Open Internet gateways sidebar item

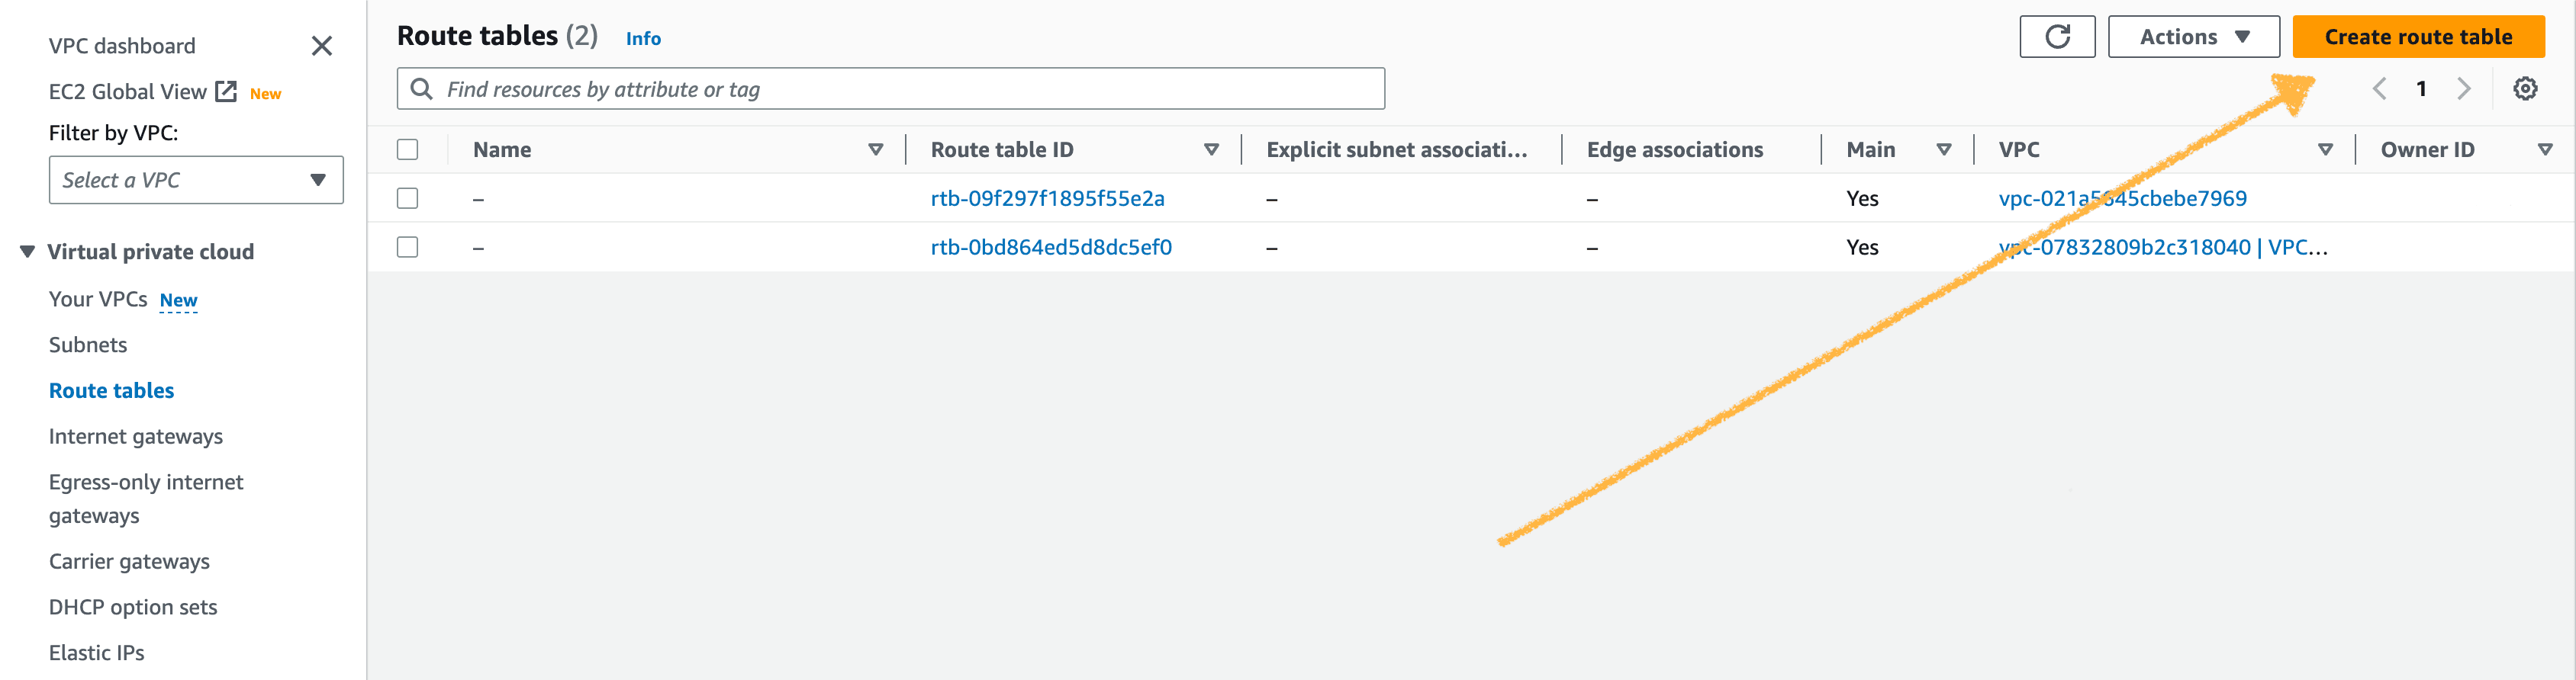136,436
